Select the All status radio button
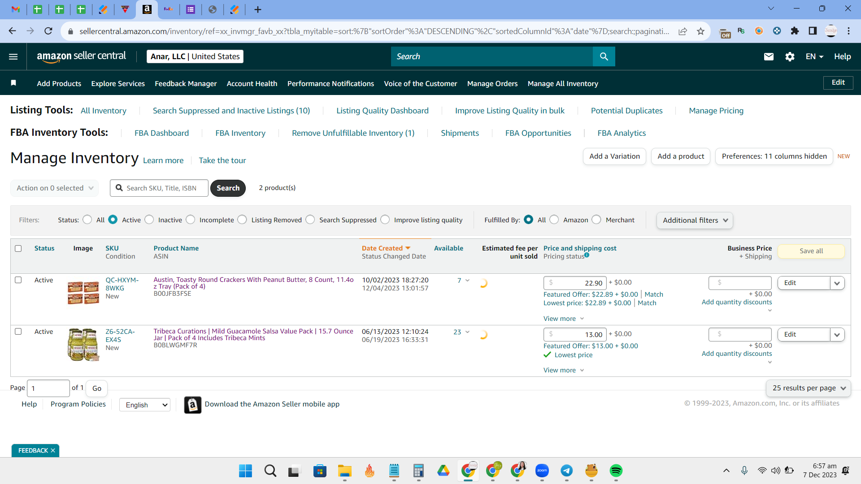The width and height of the screenshot is (861, 484). (x=87, y=220)
